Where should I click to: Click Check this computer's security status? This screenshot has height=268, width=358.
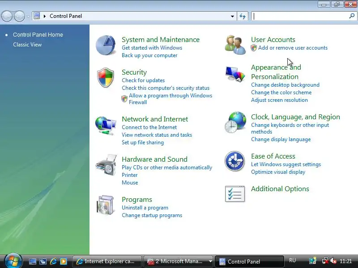coord(166,88)
